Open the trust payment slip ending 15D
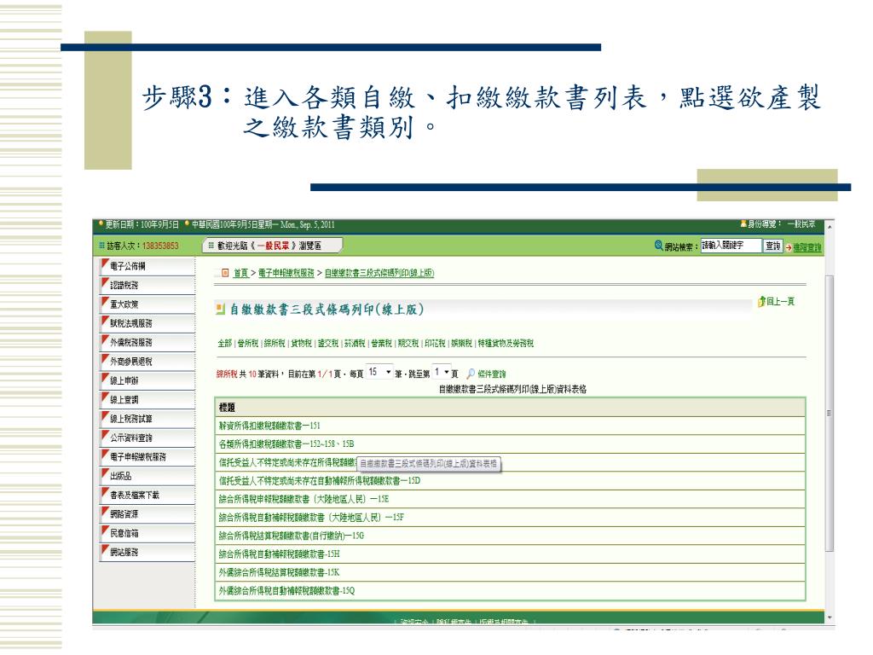Viewport: 873px width, 655px height. point(320,481)
